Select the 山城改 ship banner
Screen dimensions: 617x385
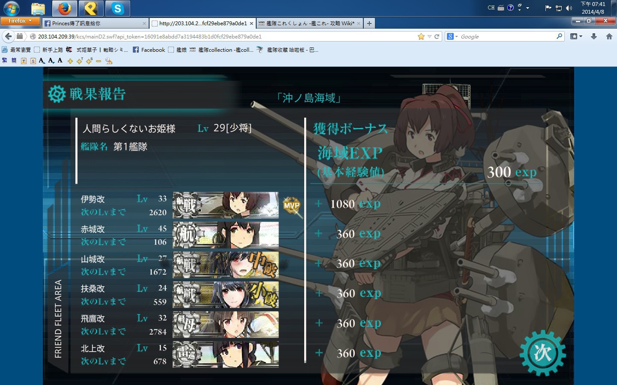[226, 265]
